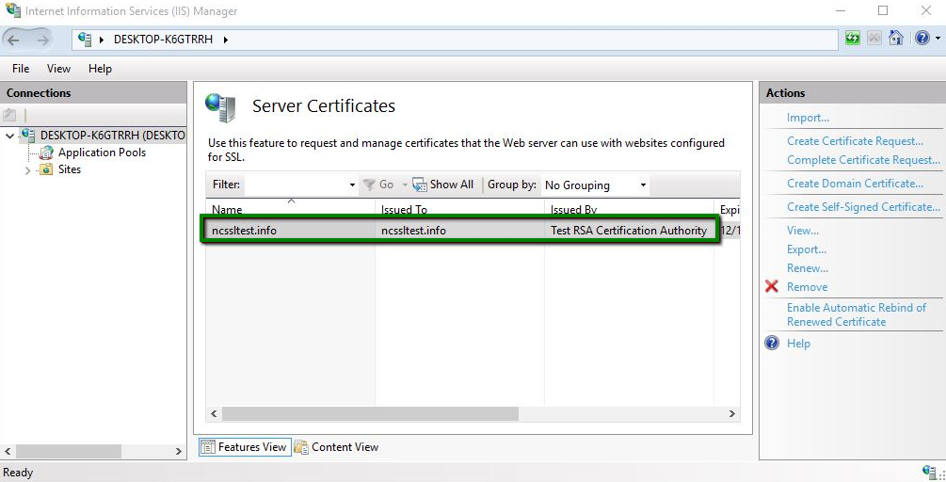Select the ncssltest.info certificate row
This screenshot has height=482, width=946.
459,231
